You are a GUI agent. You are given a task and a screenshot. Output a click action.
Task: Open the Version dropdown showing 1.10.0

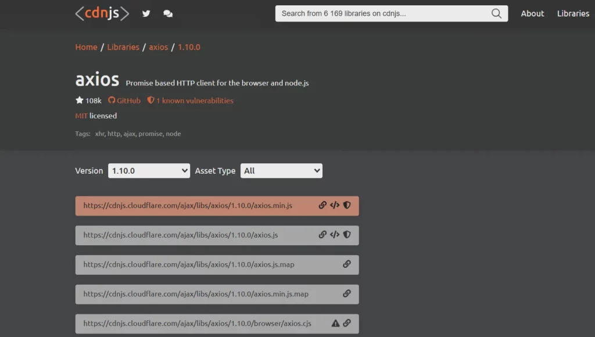(x=149, y=171)
